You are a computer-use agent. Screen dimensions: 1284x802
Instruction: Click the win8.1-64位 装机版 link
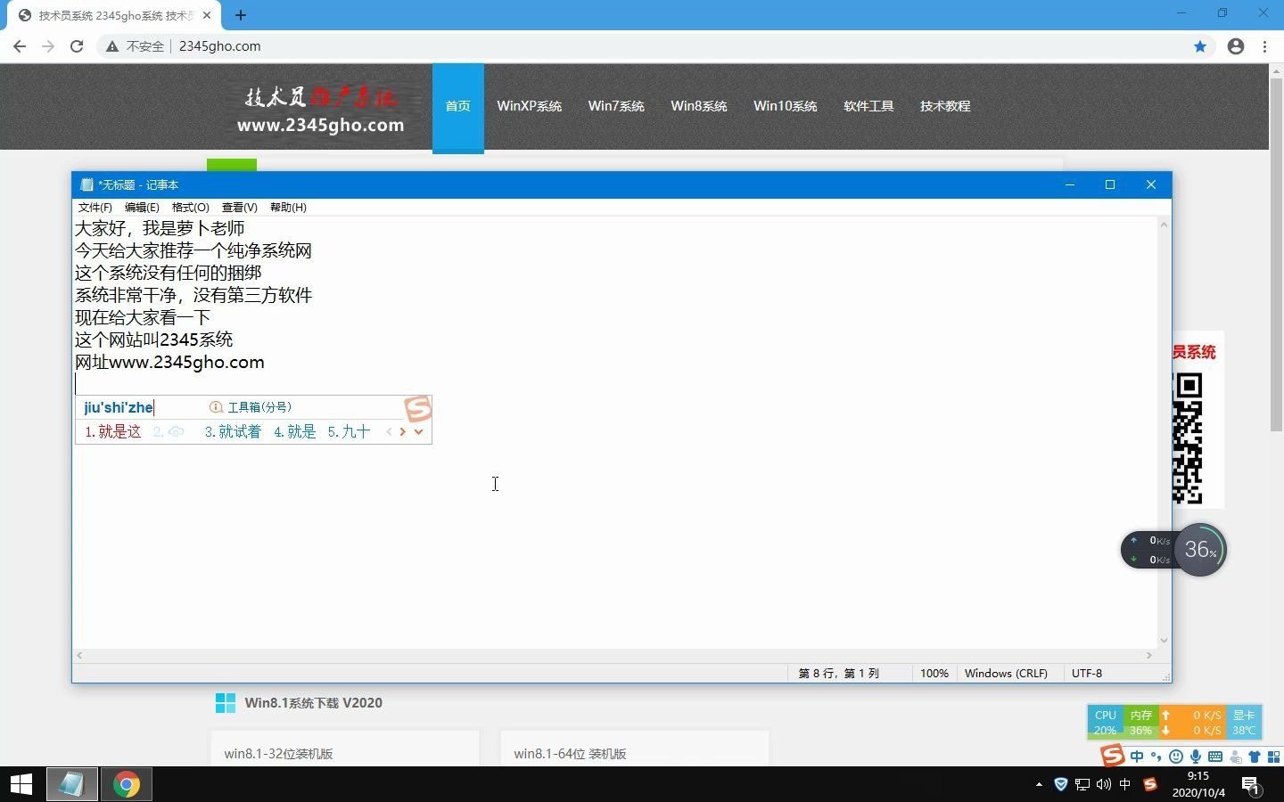570,754
